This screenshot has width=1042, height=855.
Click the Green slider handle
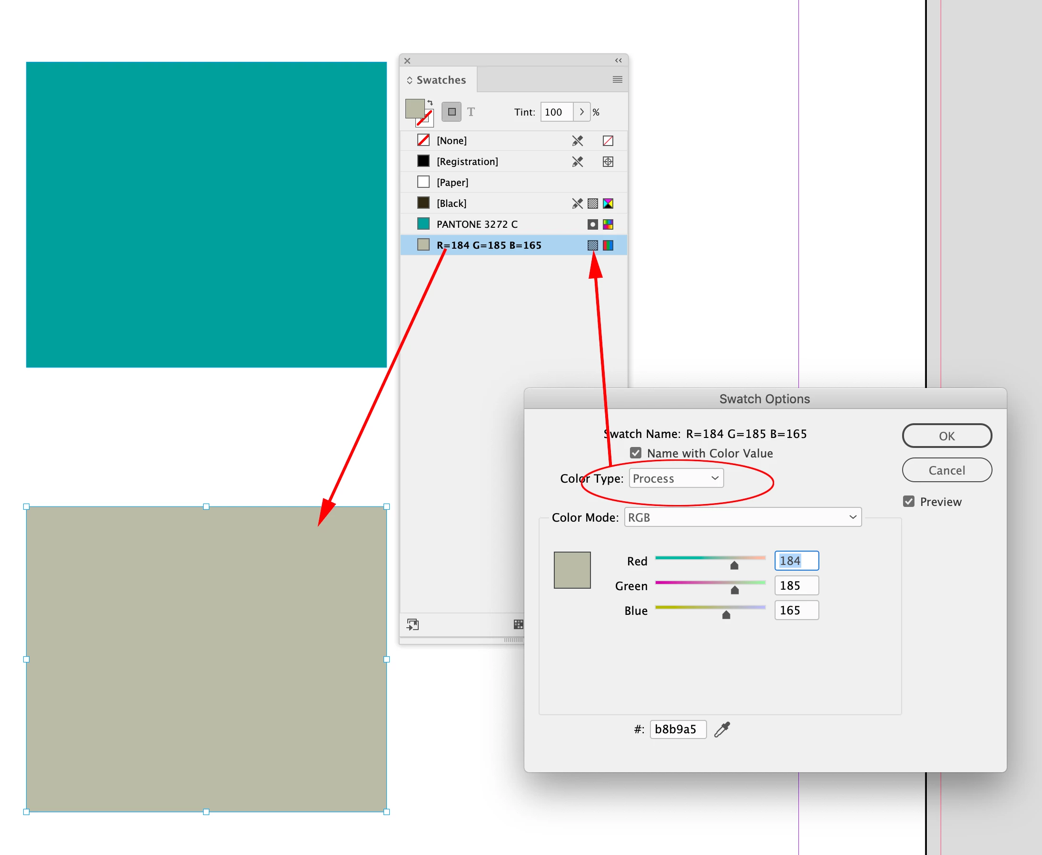pos(735,590)
